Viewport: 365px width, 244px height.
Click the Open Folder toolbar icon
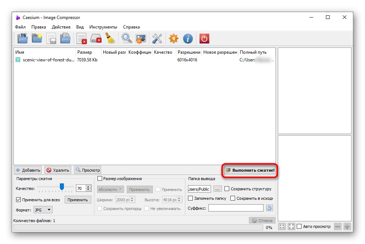tap(37, 38)
